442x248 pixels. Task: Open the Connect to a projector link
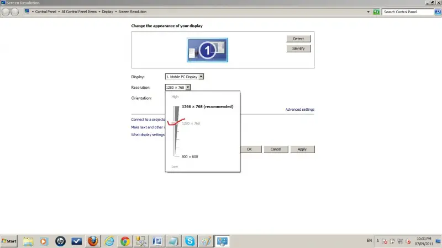tap(148, 120)
